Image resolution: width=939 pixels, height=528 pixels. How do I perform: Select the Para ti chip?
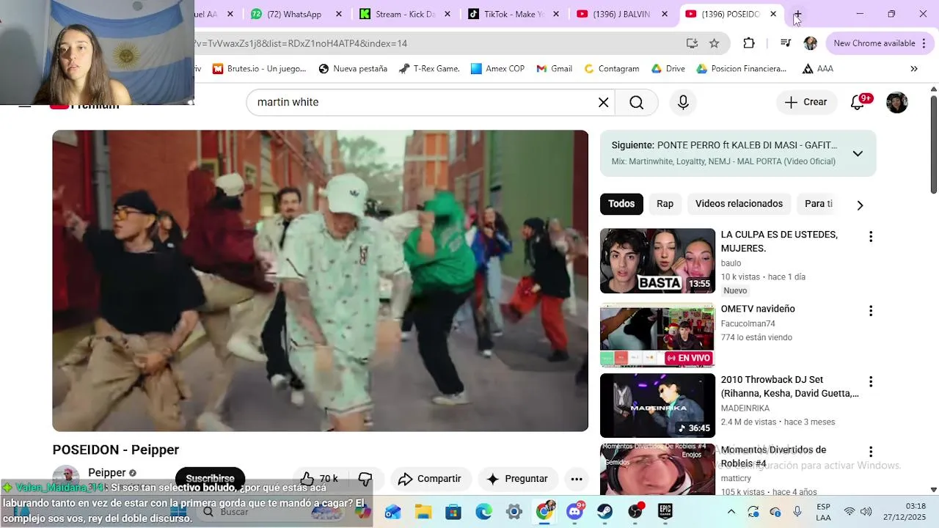818,204
